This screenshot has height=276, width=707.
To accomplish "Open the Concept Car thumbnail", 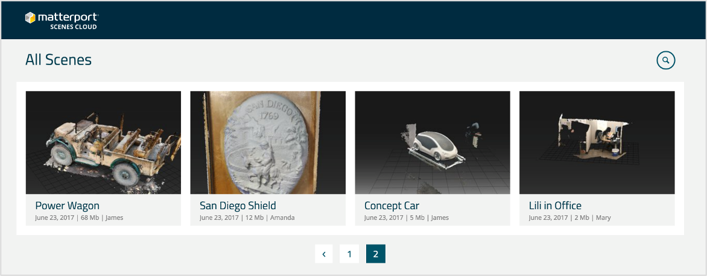I will click(433, 143).
